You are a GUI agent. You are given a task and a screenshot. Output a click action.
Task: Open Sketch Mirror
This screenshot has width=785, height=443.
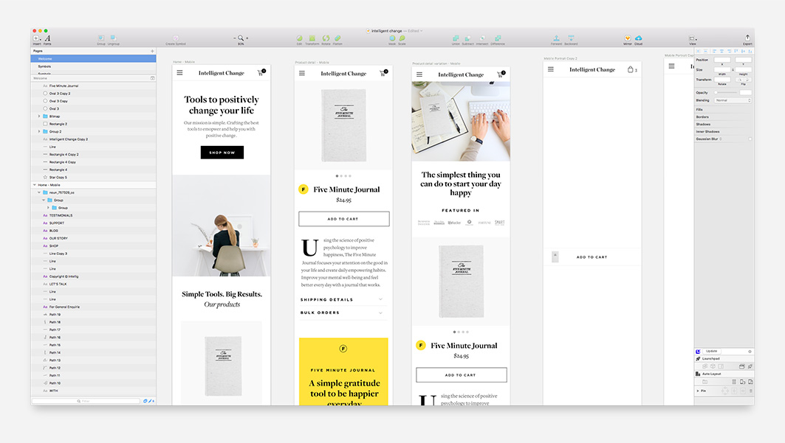coord(627,38)
